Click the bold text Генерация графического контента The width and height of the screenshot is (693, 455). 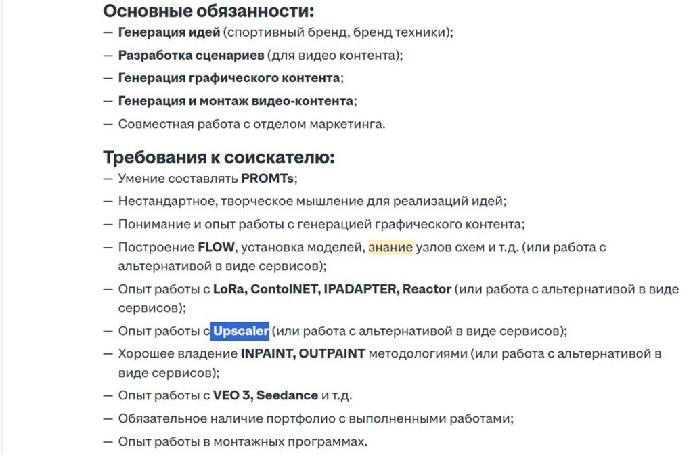229,78
